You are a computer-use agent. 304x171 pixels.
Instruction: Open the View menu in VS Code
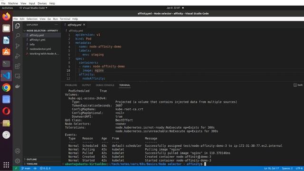point(42,19)
